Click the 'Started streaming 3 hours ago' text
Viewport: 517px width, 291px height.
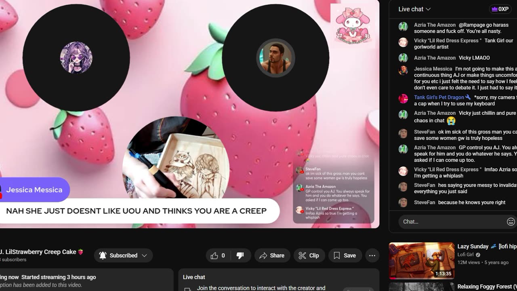[59, 277]
